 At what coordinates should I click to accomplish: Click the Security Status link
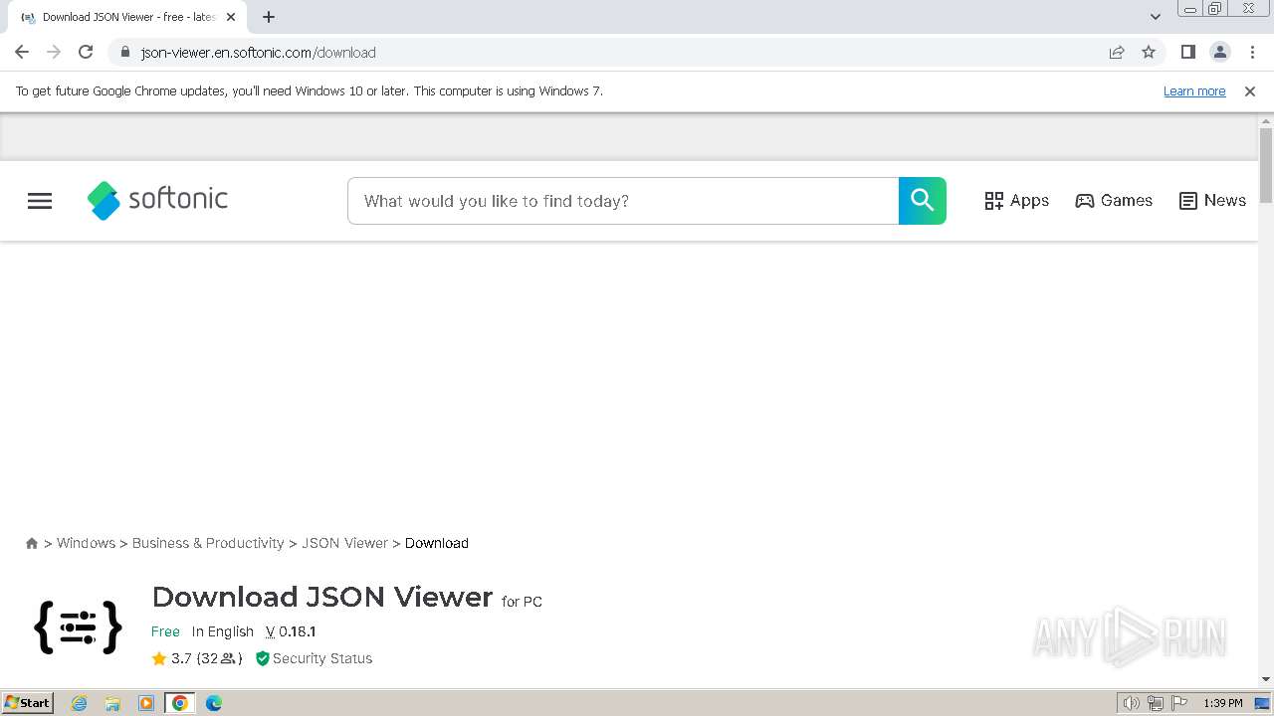pyautogui.click(x=314, y=658)
